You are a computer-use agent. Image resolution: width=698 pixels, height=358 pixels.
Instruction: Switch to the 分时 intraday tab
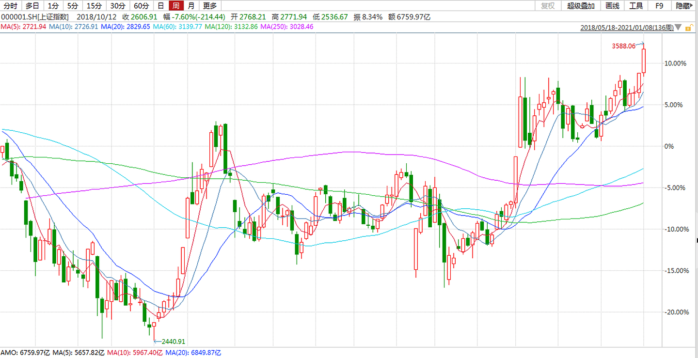click(11, 6)
